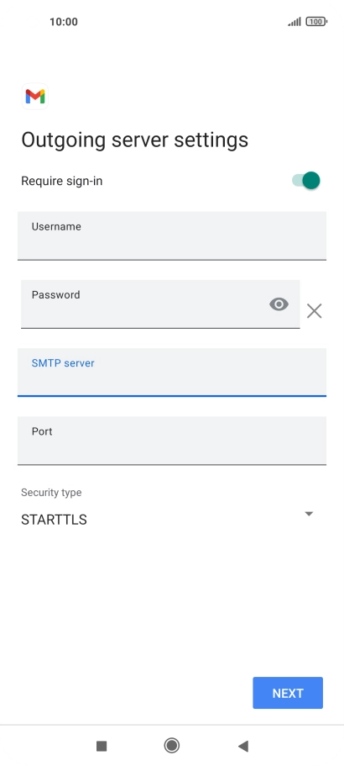The height and width of the screenshot is (766, 344).
Task: Select the STARTTLS security type value
Action: tap(54, 520)
